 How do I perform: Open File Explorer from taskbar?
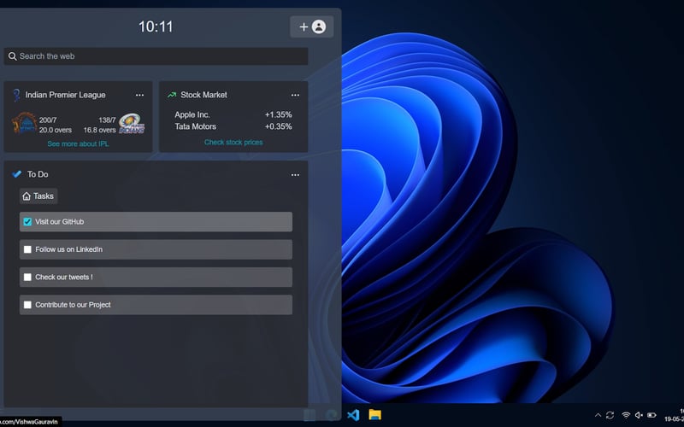(374, 415)
